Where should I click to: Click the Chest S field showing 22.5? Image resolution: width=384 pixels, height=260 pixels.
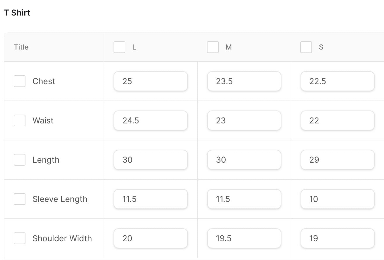[x=337, y=81]
